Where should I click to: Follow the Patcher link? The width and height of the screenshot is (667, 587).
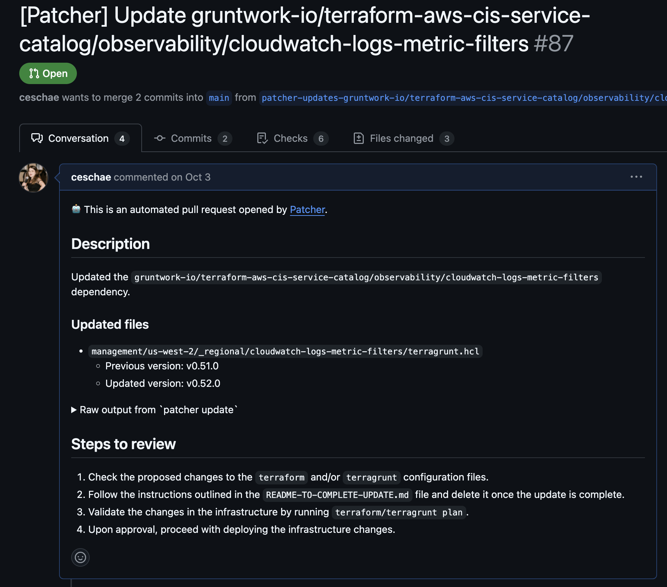click(308, 209)
